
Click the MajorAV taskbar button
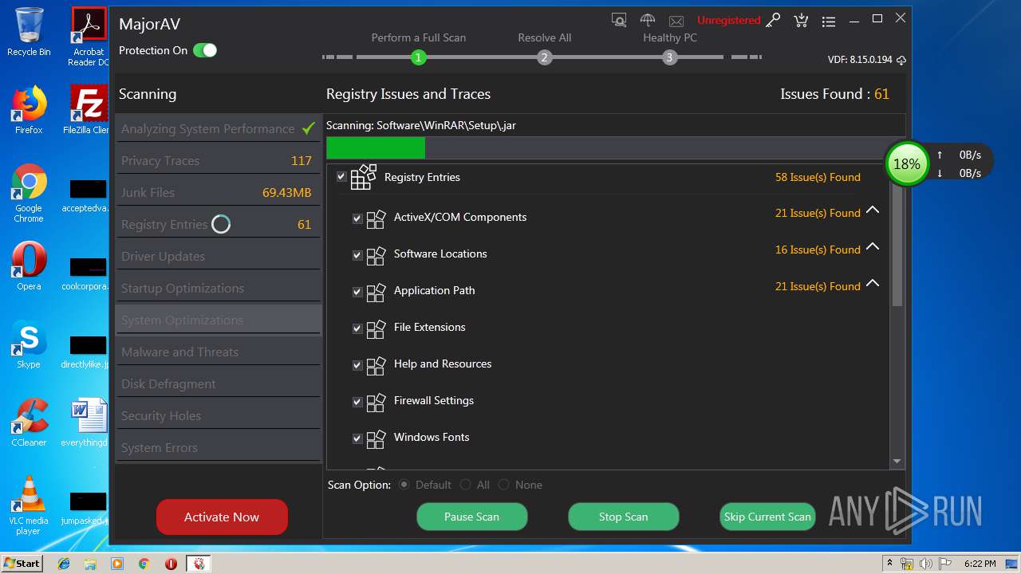(198, 564)
